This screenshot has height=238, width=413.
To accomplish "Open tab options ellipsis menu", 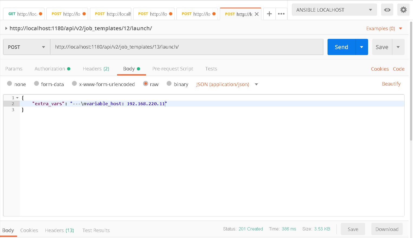I will [x=281, y=14].
